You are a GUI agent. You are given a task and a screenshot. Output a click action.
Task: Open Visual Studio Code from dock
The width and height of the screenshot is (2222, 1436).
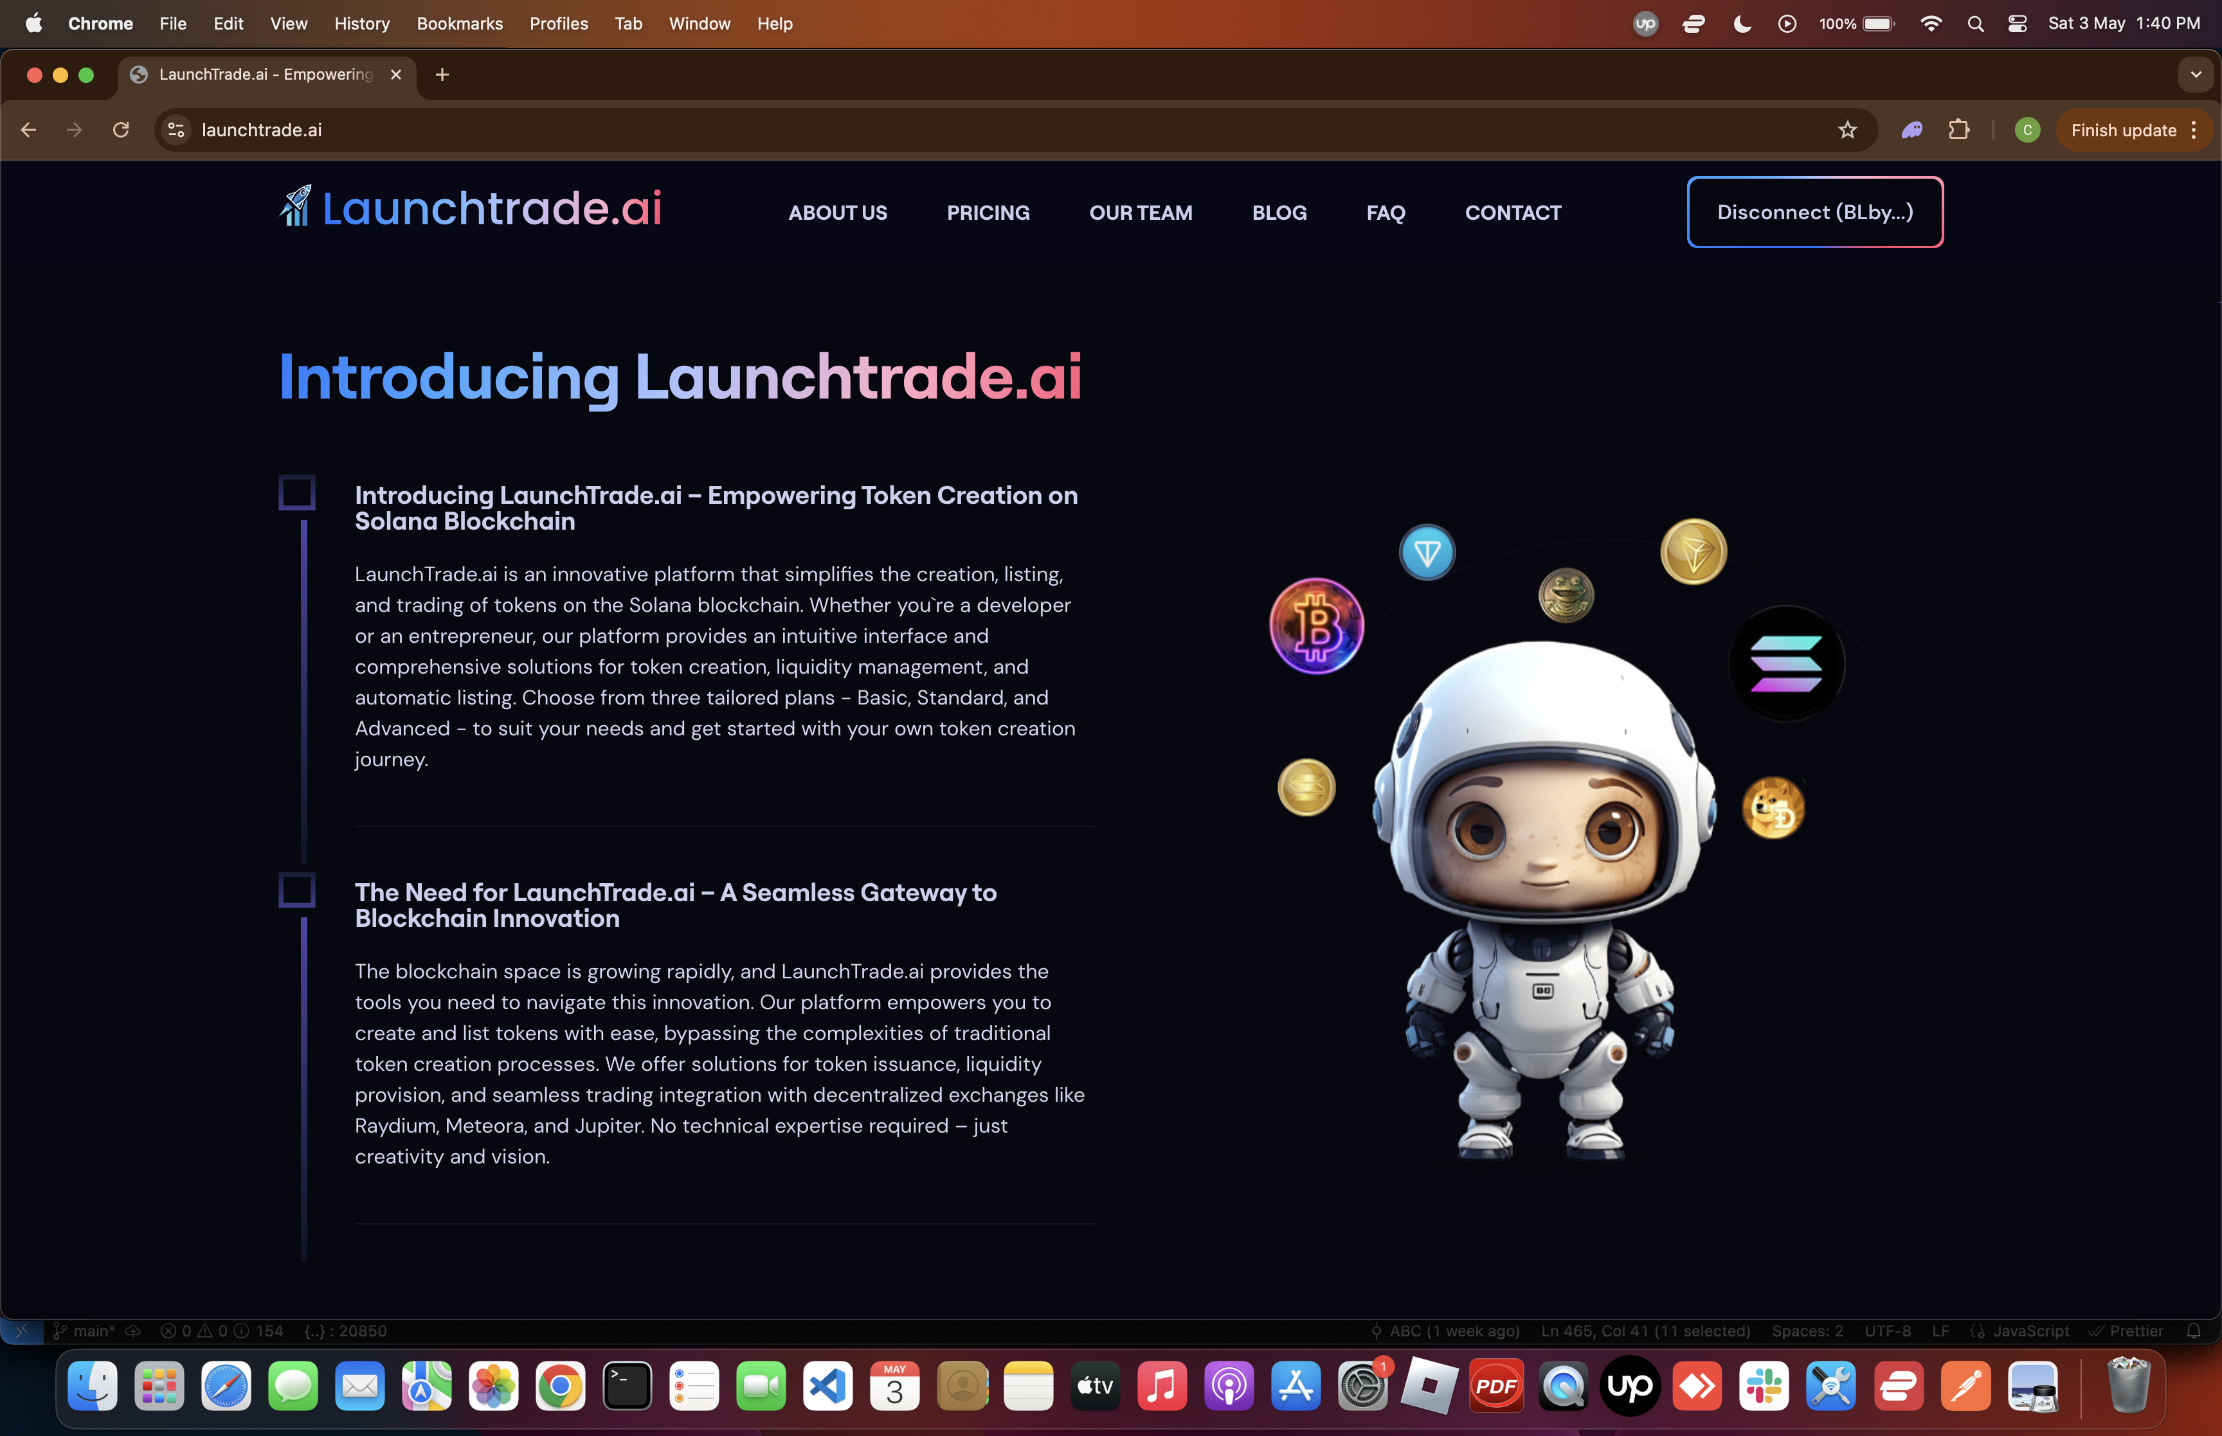tap(827, 1387)
